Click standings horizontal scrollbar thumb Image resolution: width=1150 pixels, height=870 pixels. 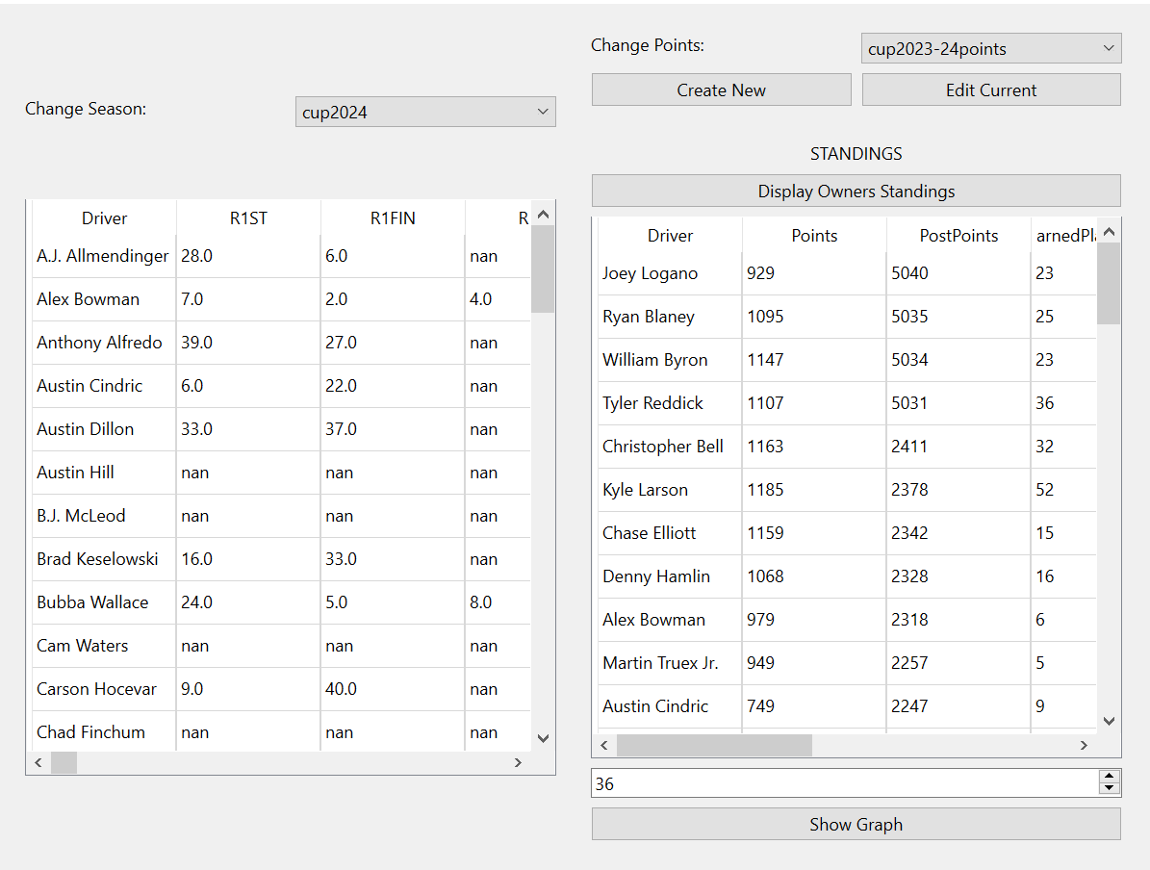pos(714,745)
